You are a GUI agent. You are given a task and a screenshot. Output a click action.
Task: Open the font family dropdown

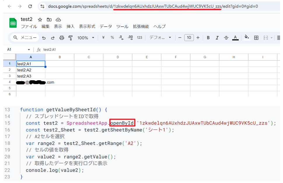click(x=160, y=38)
